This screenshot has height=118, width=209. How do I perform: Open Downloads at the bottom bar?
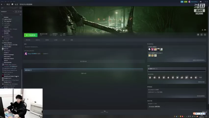tap(104, 112)
